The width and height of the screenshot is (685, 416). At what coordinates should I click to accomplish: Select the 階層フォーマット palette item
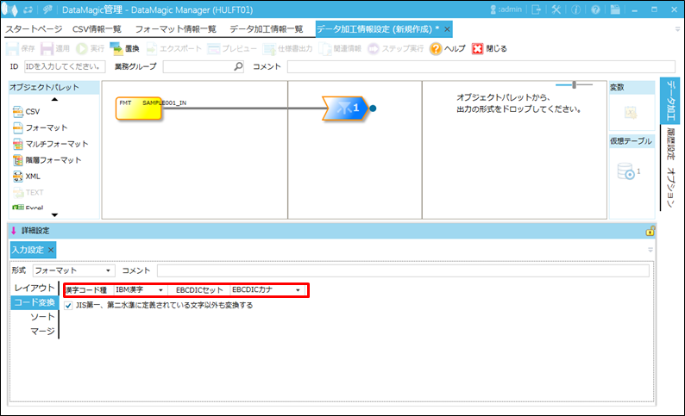(x=19, y=159)
